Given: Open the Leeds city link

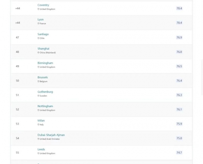Looking at the screenshot, I should pyautogui.click(x=41, y=149).
